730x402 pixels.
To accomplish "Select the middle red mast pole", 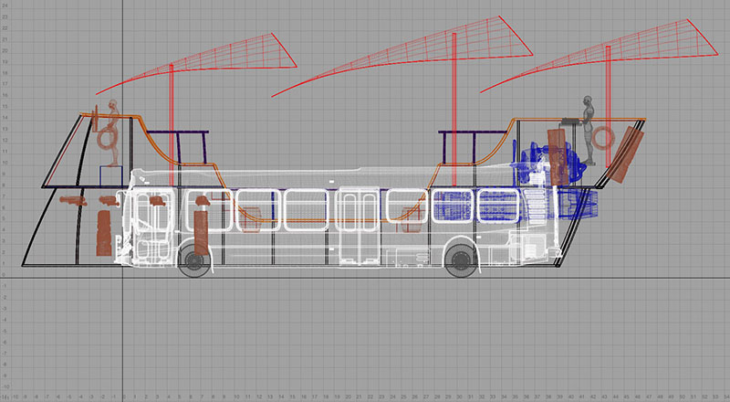I will pos(454,109).
